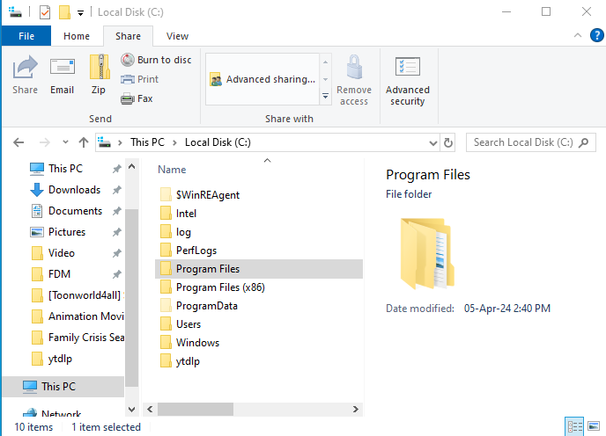Click the Up directory arrow
The height and width of the screenshot is (436, 606).
pyautogui.click(x=84, y=142)
